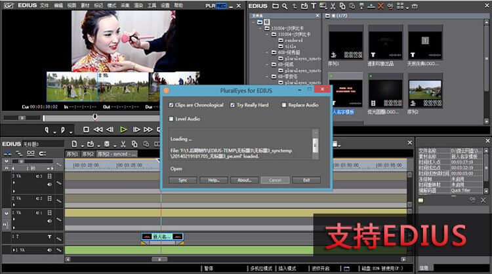Click the About... button in PluralEyes dialog

tap(245, 180)
